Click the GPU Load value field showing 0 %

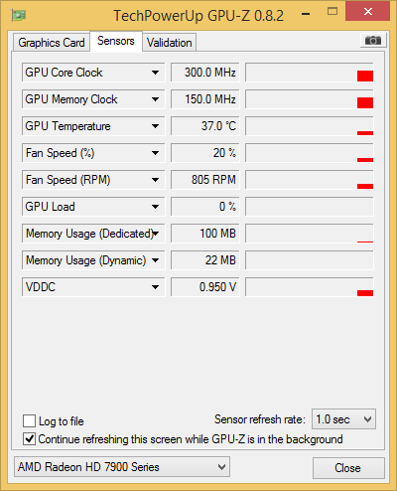click(x=204, y=207)
